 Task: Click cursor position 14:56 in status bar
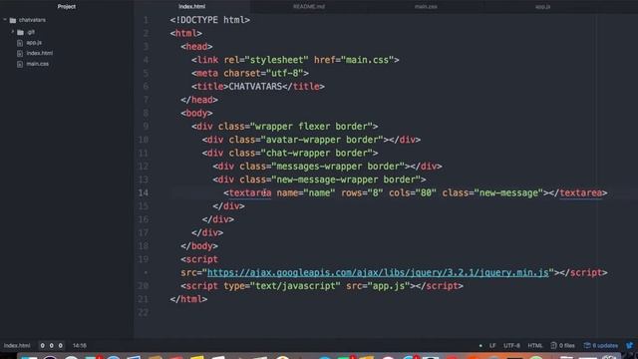pyautogui.click(x=80, y=346)
